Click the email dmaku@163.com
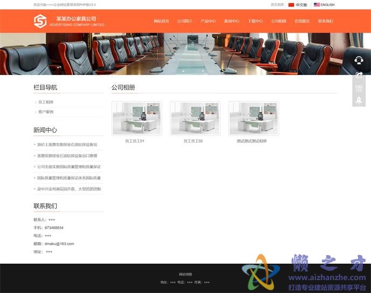The image size is (371, 293). click(x=59, y=244)
